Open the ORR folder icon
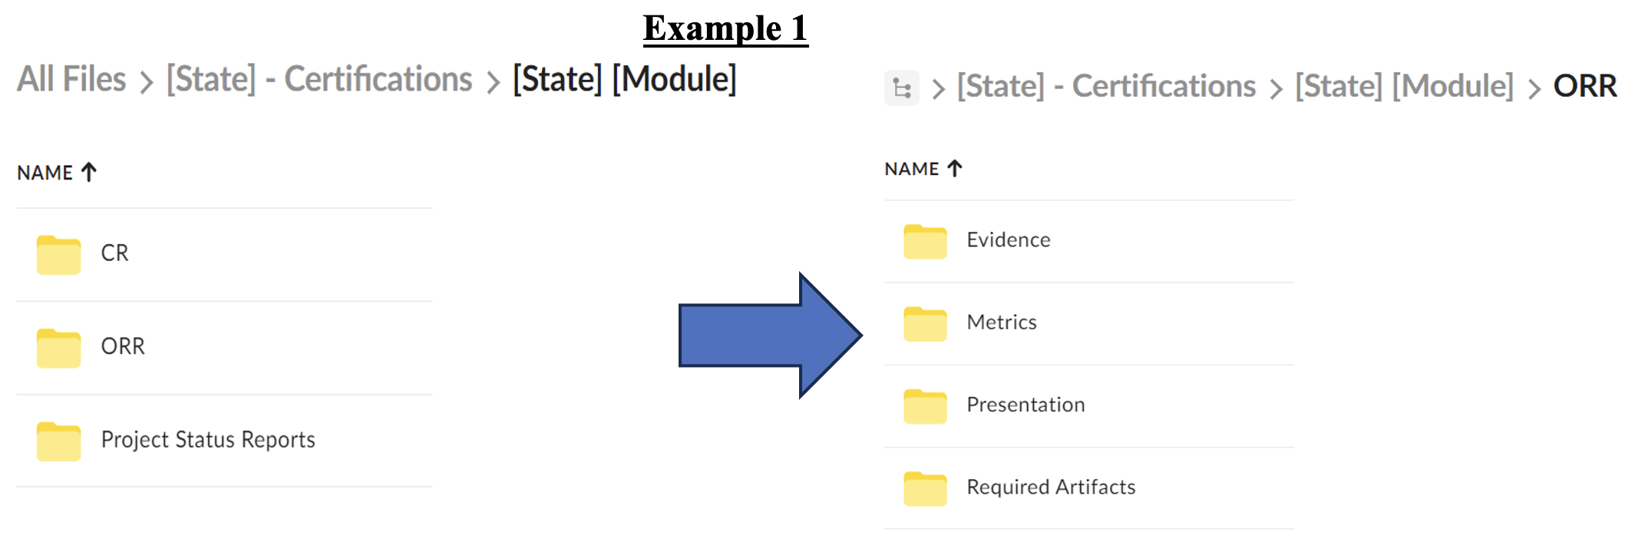Viewport: 1635px width, 545px height. (x=58, y=348)
